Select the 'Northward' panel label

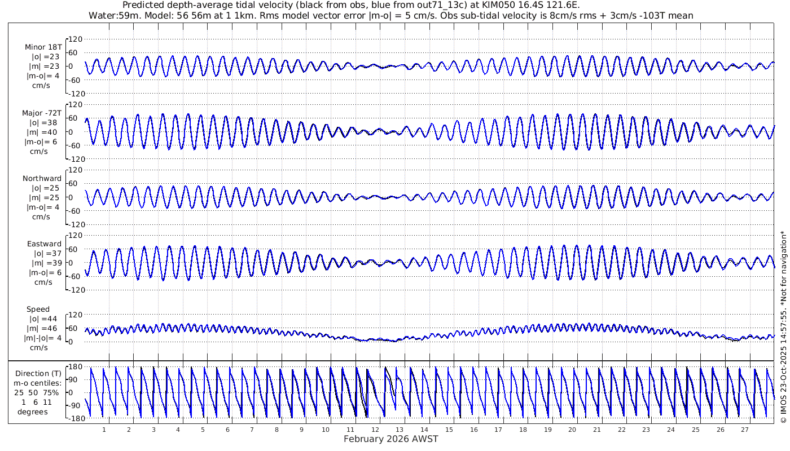[42, 178]
